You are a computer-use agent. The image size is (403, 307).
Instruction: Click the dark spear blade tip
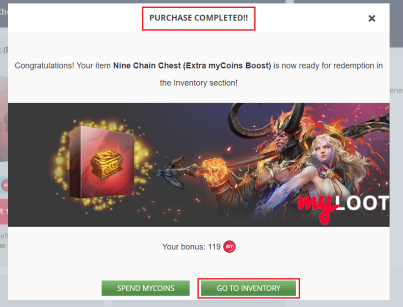(x=170, y=171)
